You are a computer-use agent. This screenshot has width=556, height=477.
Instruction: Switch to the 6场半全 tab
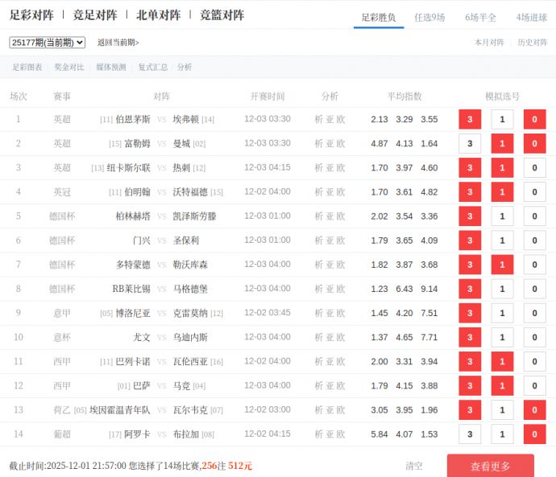point(480,17)
